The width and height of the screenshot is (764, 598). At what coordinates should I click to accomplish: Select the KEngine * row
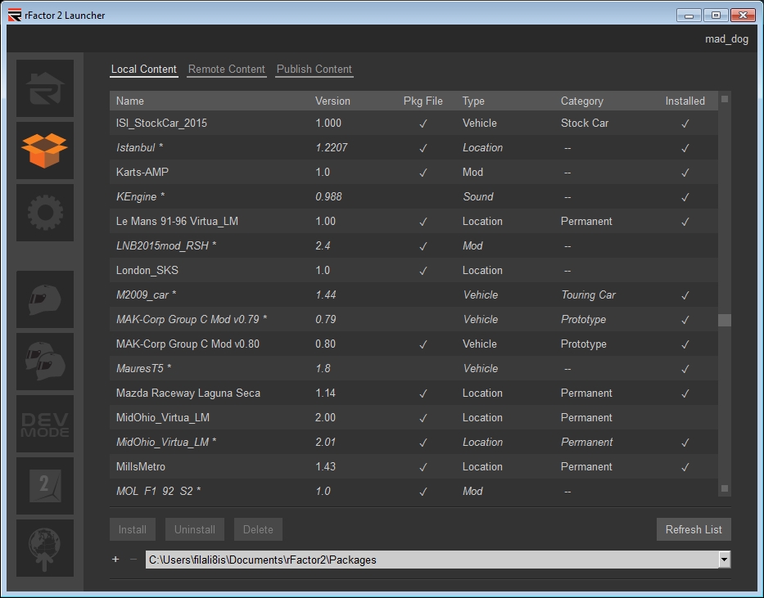[414, 196]
